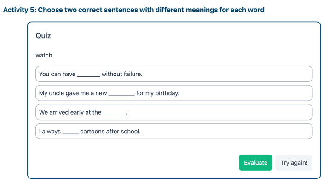Click the blank before "for my birthday"
Image resolution: width=329 pixels, height=184 pixels.
click(121, 94)
